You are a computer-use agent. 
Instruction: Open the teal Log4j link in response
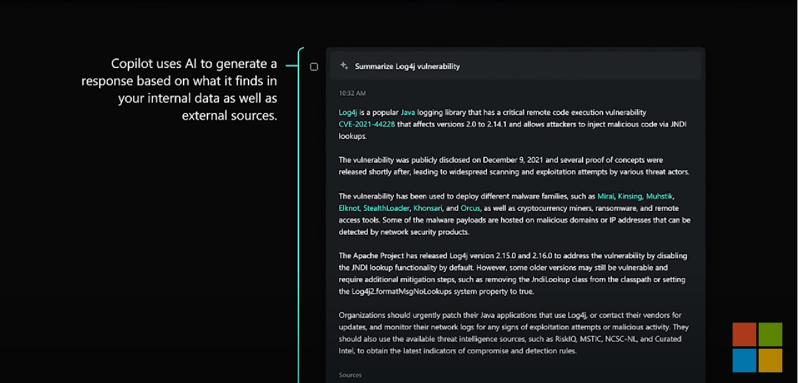[x=348, y=112]
